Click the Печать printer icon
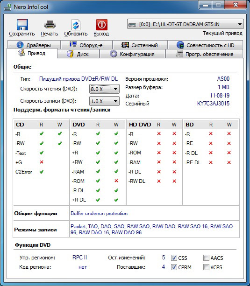250x286 pixels. tap(50, 25)
